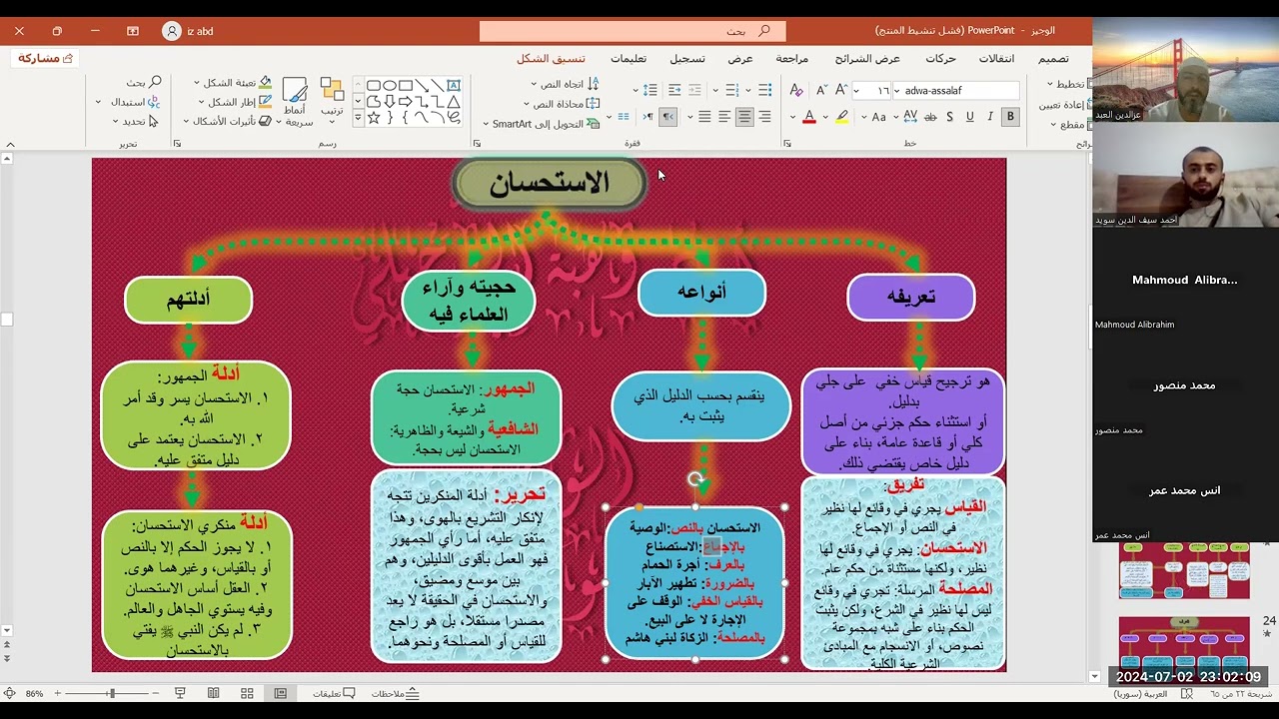Image resolution: width=1279 pixels, height=719 pixels.
Task: Open the font size dropdown
Action: tap(857, 90)
